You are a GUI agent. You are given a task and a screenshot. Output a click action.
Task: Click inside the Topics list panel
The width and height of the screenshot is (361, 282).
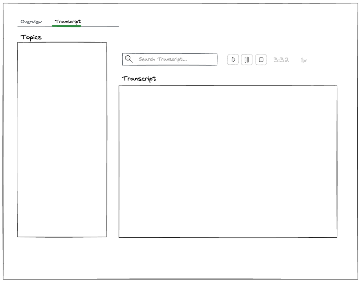(x=62, y=139)
